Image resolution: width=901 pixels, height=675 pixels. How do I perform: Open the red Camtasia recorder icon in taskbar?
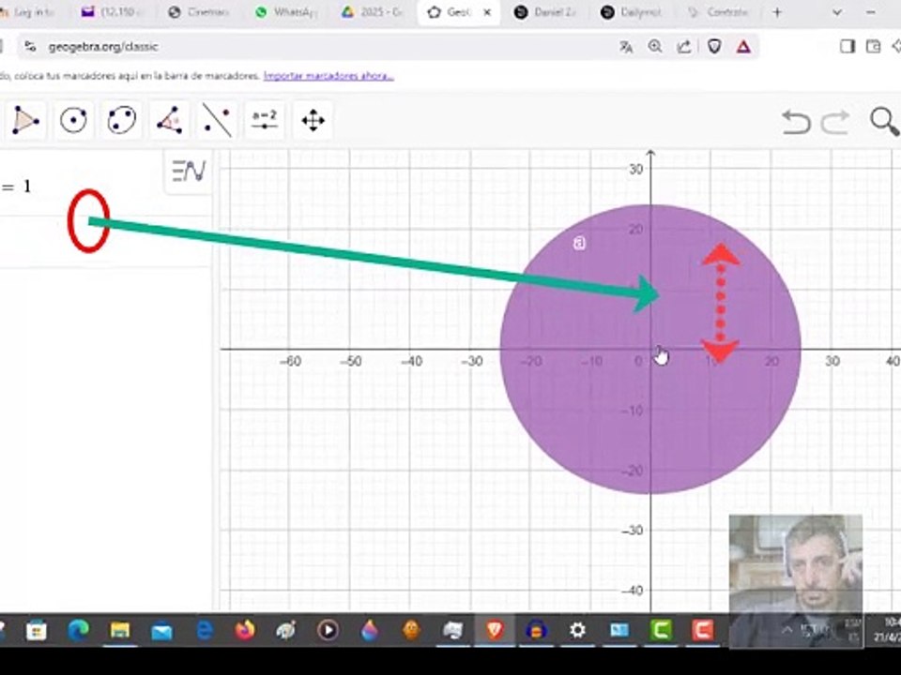tap(702, 630)
